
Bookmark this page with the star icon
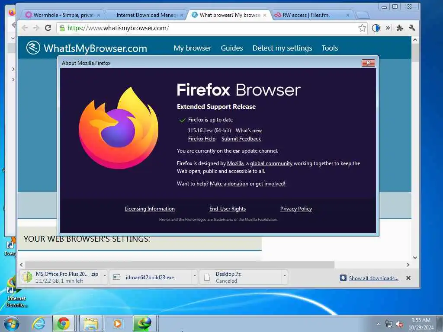click(x=362, y=28)
